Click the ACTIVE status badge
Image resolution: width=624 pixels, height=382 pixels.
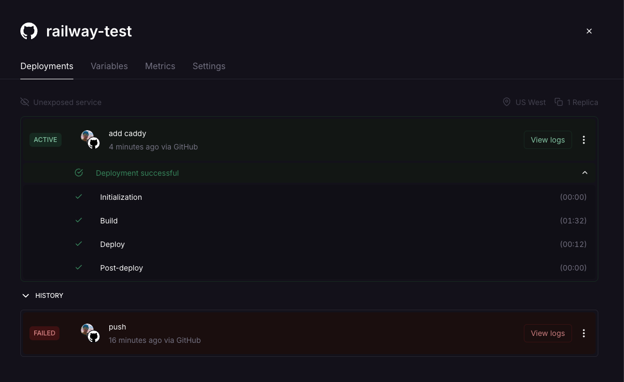tap(46, 140)
